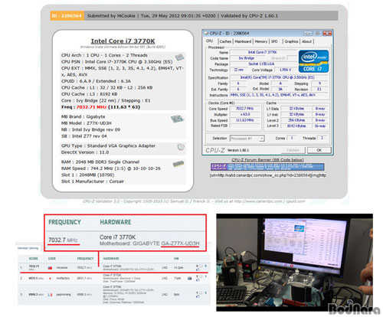Click the comment bubble icon in rank 1 row

[201, 266]
